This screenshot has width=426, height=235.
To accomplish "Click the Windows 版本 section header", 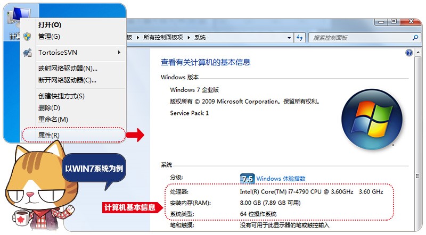I will point(179,77).
